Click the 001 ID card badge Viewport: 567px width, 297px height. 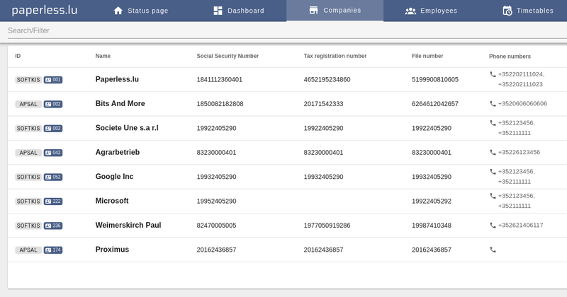tap(53, 80)
